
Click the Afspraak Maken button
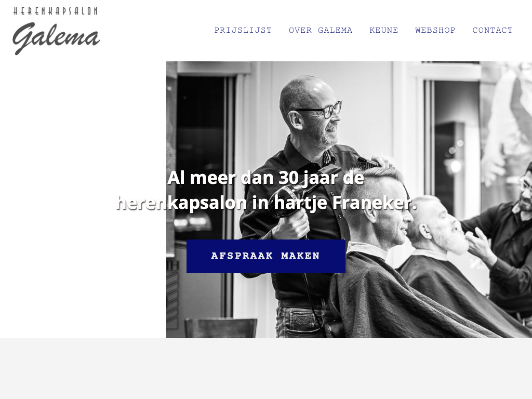pos(266,256)
